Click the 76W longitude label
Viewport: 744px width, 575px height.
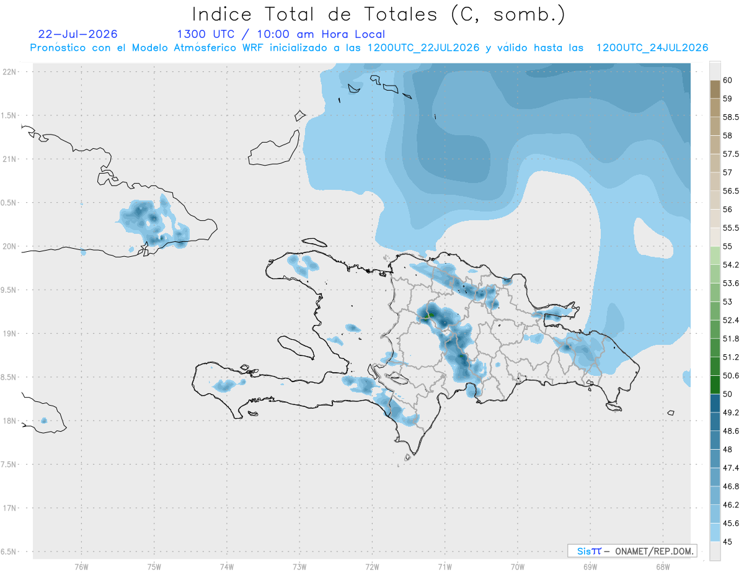point(81,566)
